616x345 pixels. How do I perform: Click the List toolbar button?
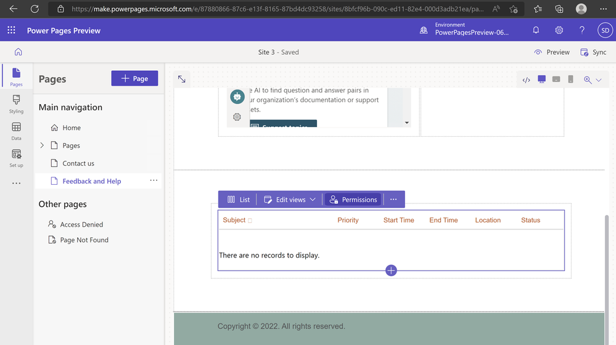point(239,200)
